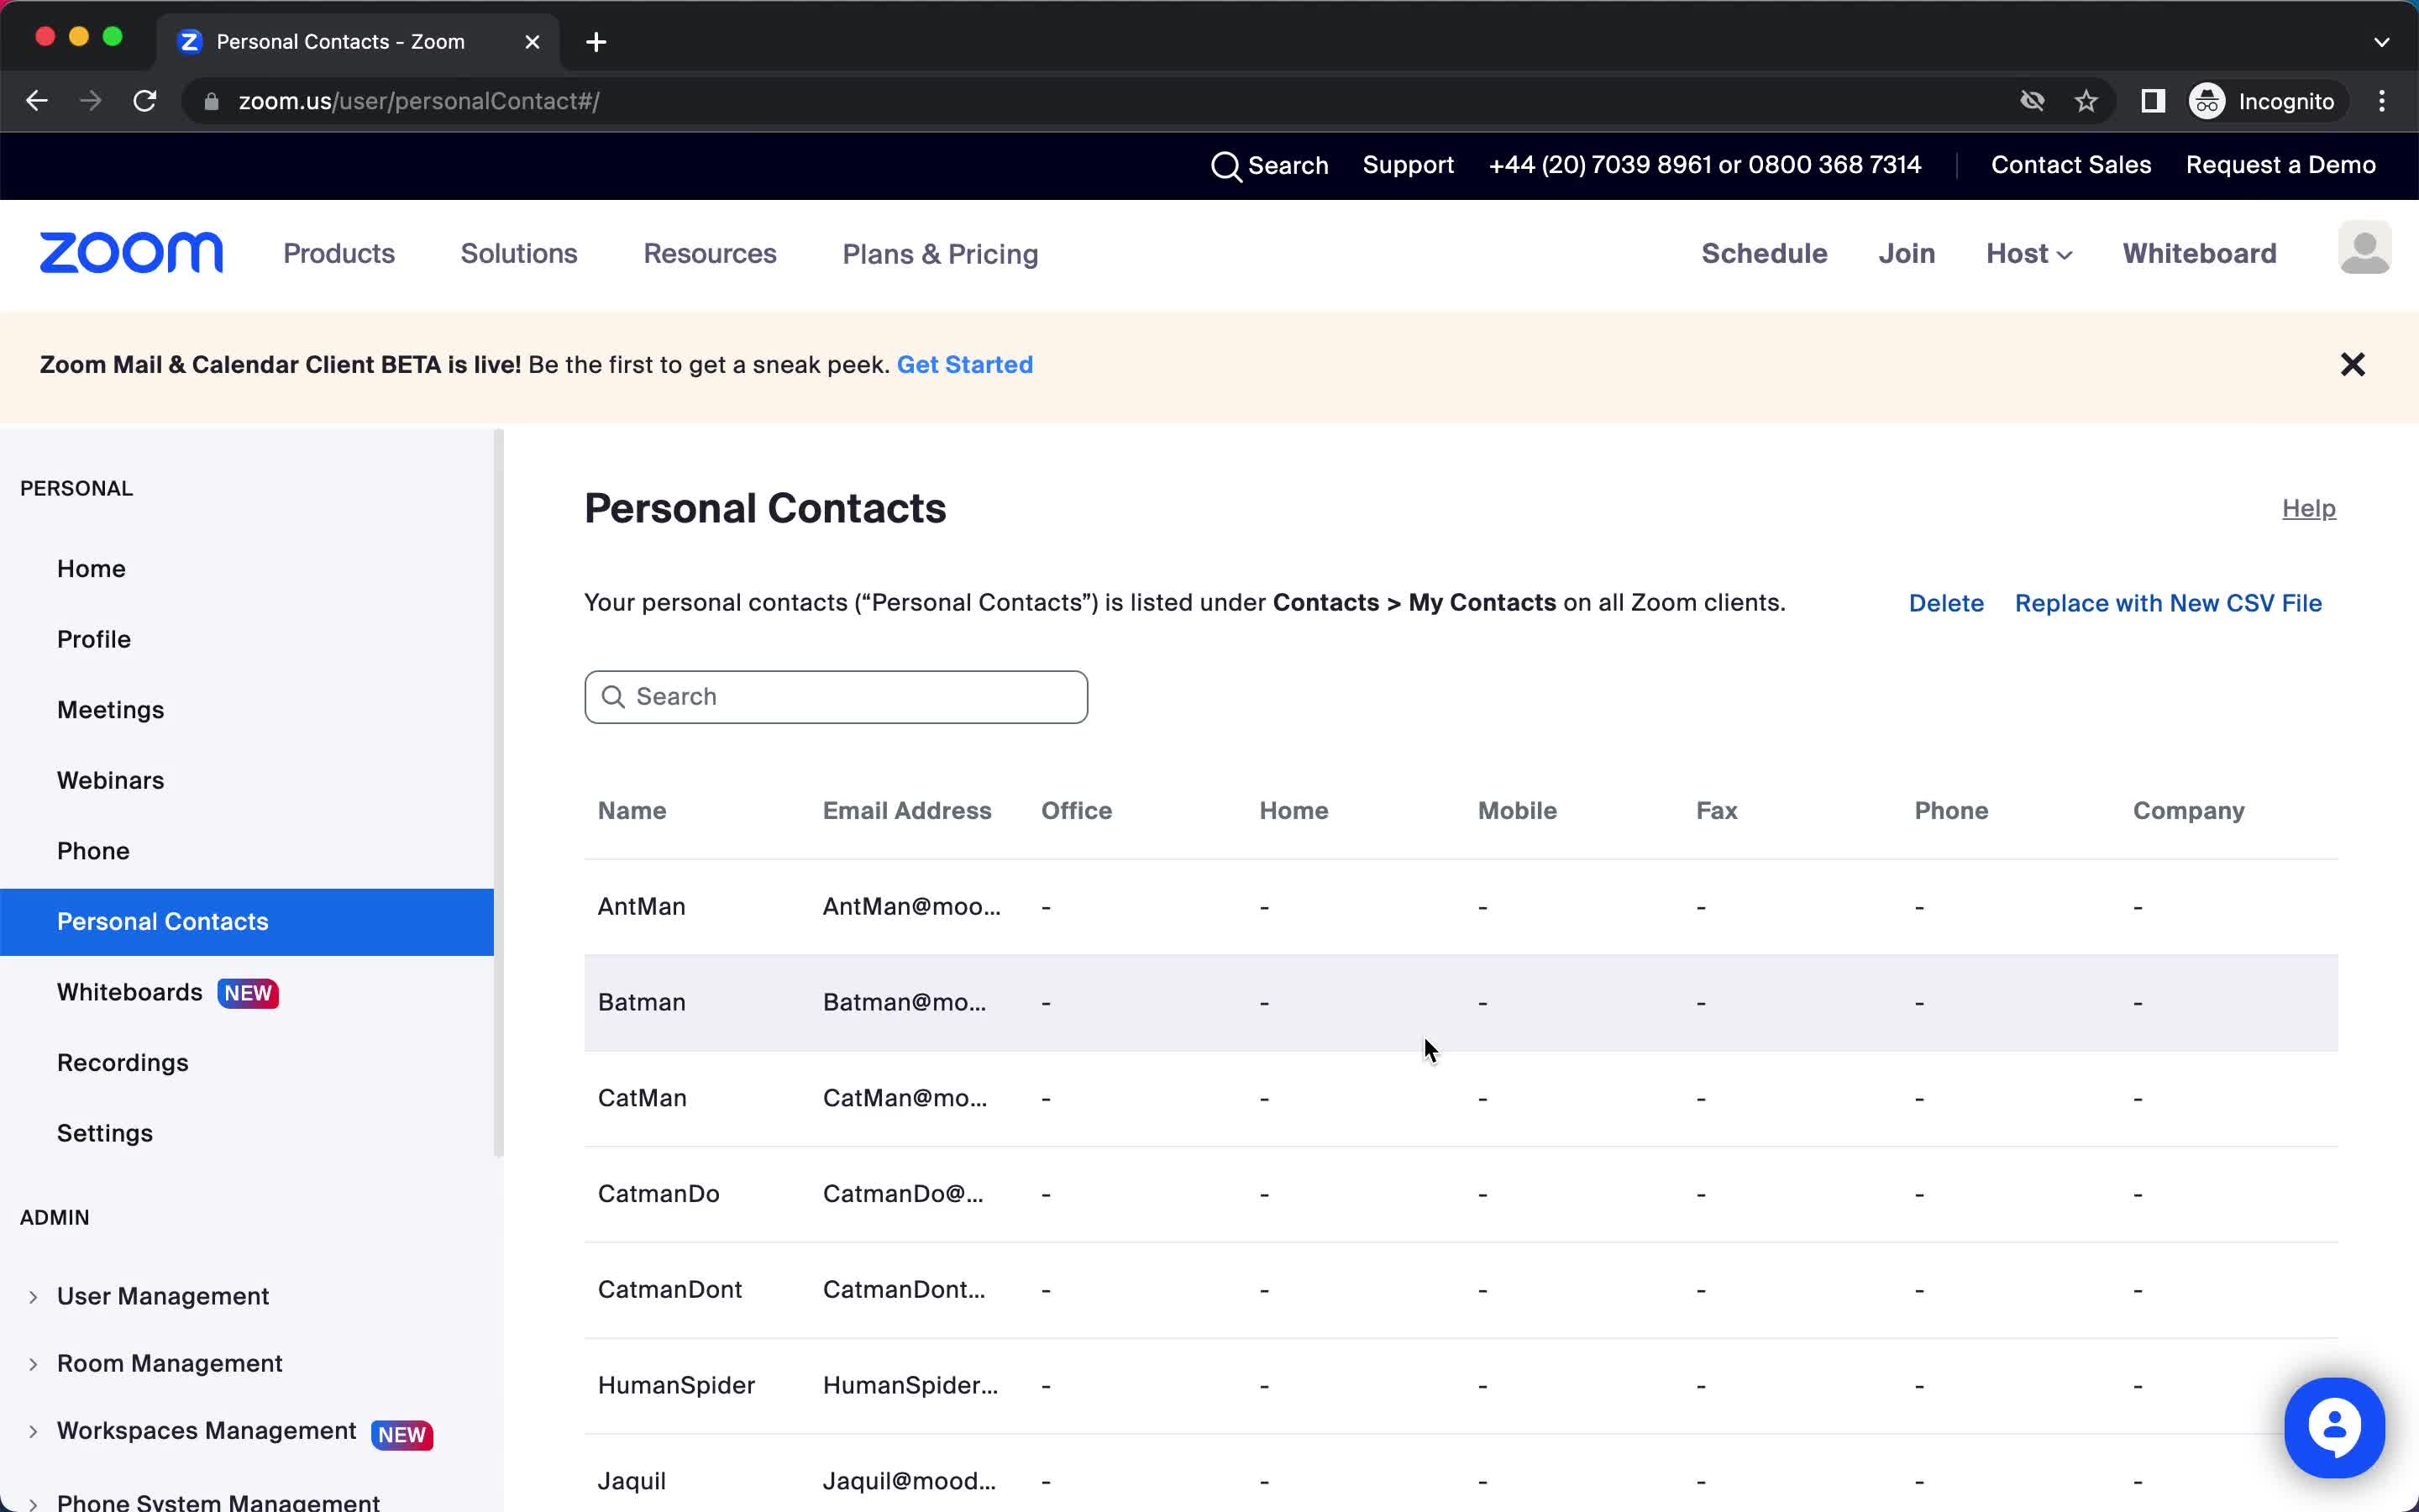Screen dimensions: 2419x1512
Task: Select Personal Contacts in the sidebar
Action: click(247, 922)
